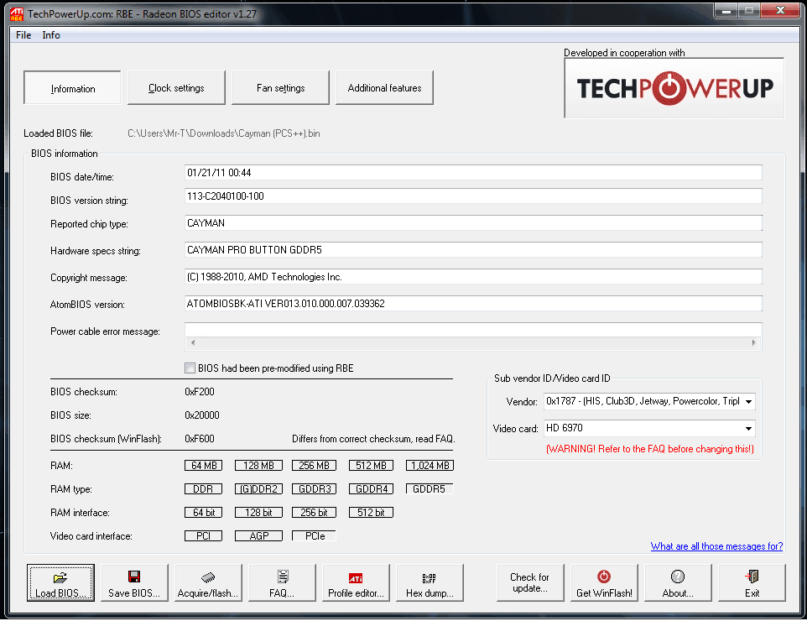Click the GDDR4 RAM type indicator
This screenshot has width=807, height=621.
coord(371,489)
